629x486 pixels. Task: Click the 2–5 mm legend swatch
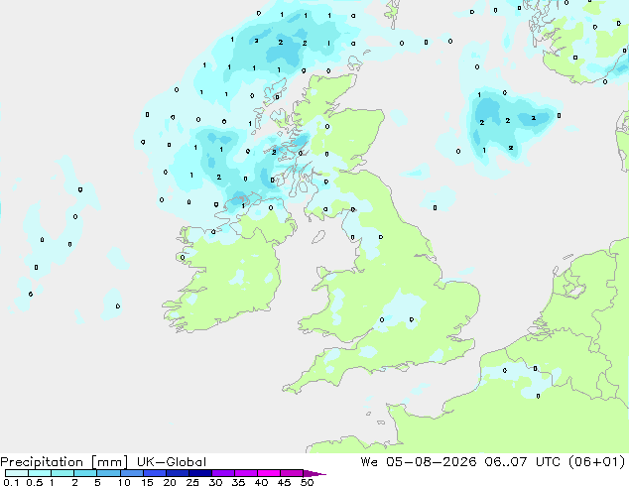click(85, 473)
